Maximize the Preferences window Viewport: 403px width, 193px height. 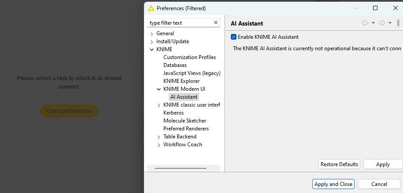click(x=375, y=8)
